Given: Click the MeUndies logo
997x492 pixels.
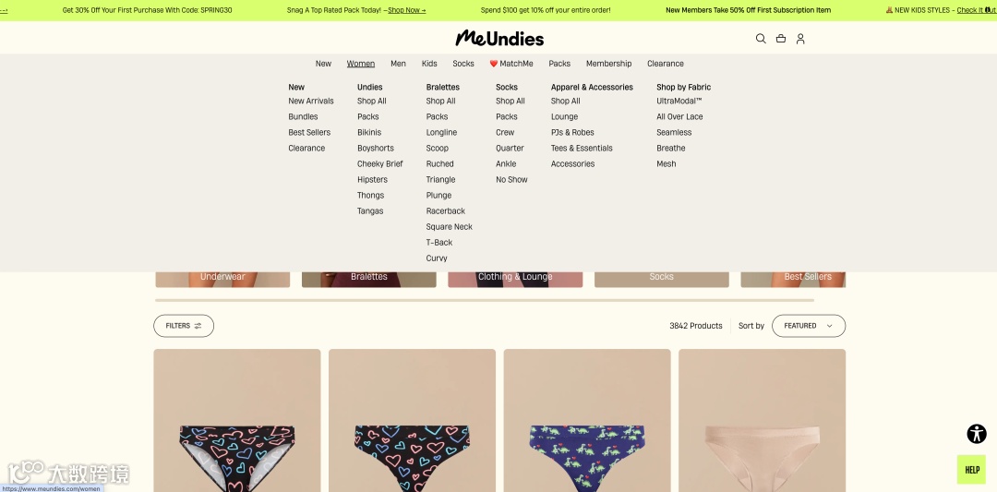Looking at the screenshot, I should pyautogui.click(x=499, y=38).
